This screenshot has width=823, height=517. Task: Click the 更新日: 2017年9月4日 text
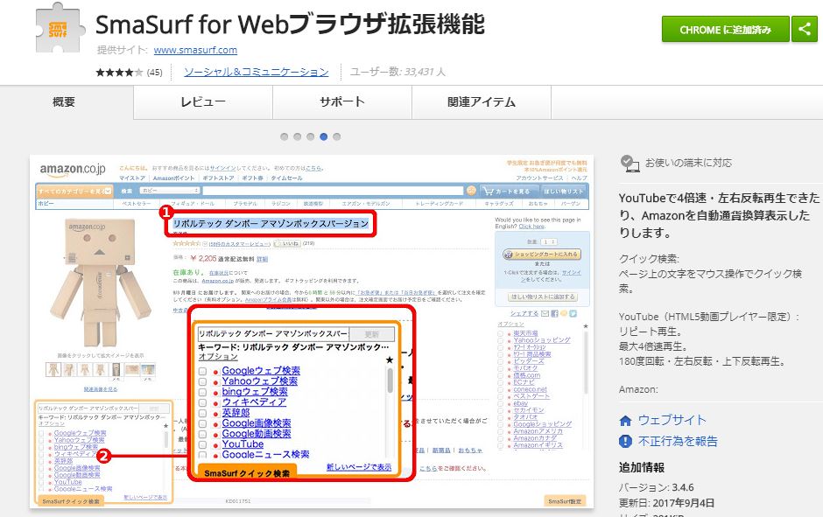(666, 503)
